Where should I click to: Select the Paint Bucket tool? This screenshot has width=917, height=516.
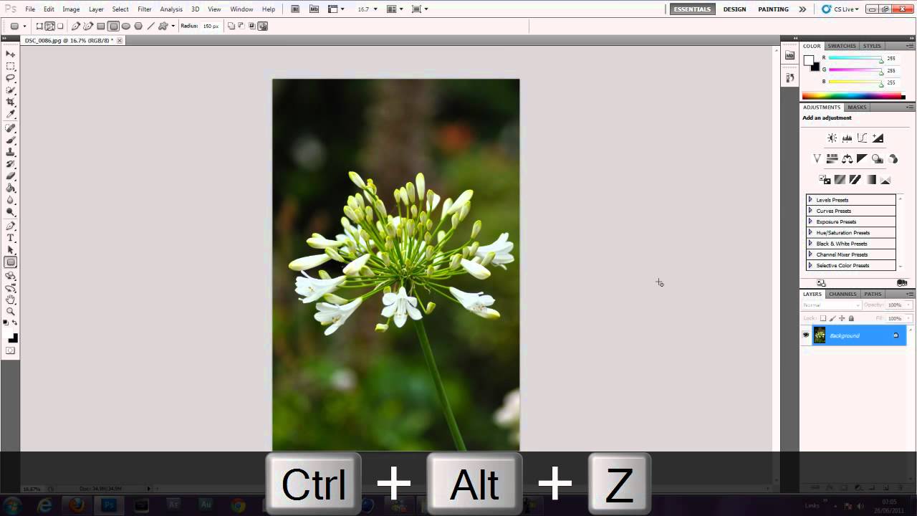pyautogui.click(x=11, y=188)
